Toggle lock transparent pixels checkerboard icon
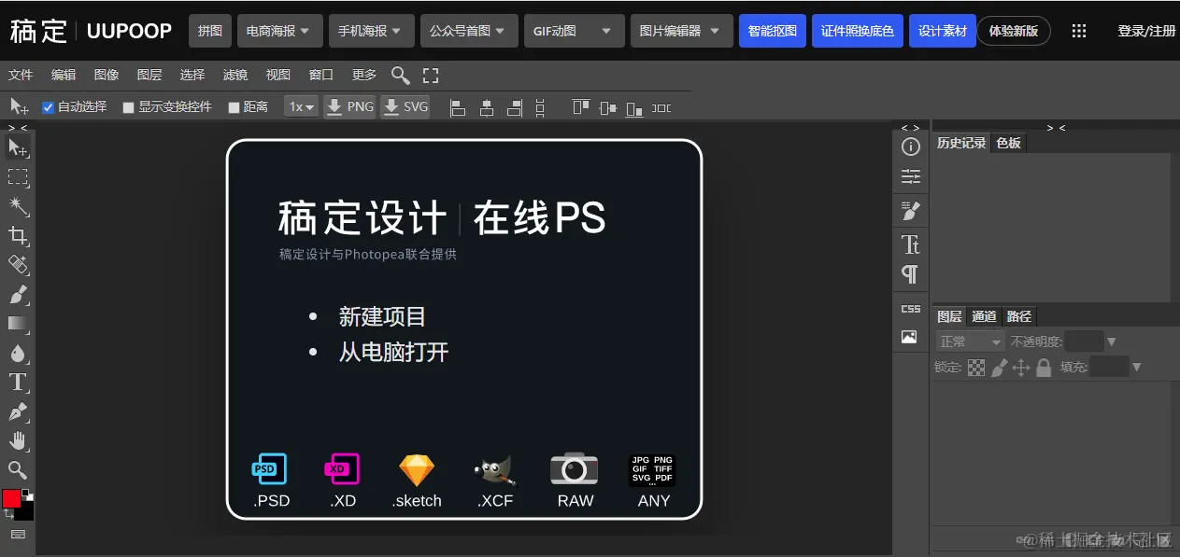Screen dimensions: 1180x557 point(976,368)
